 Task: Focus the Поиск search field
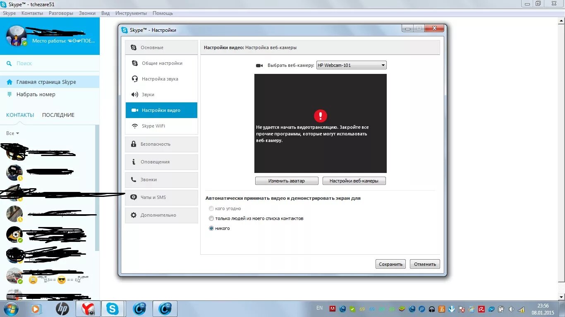(50, 63)
